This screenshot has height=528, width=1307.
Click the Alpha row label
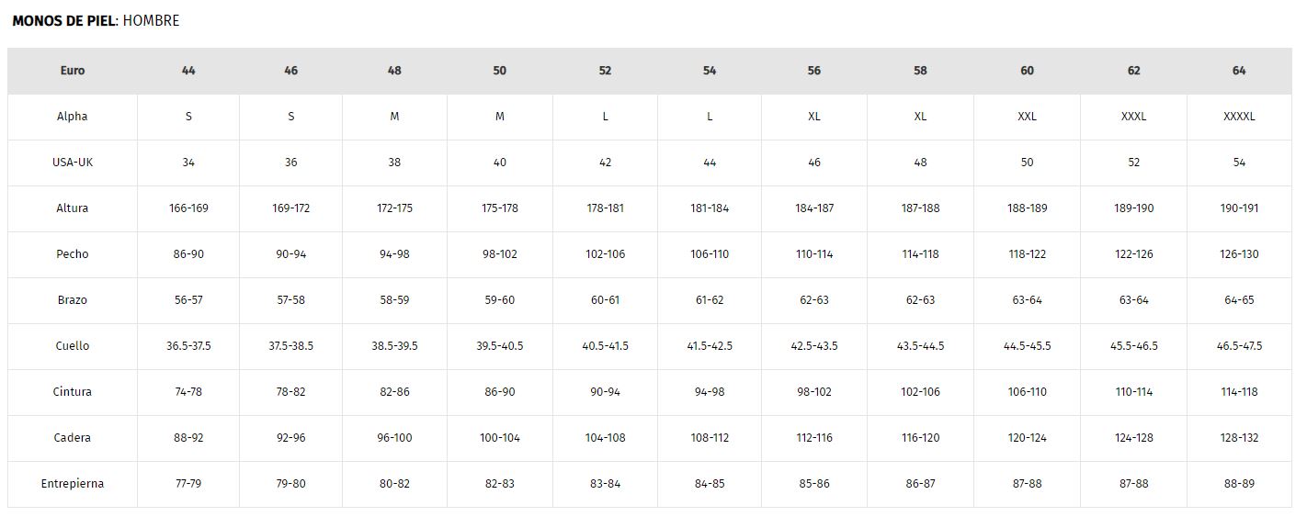click(x=73, y=117)
